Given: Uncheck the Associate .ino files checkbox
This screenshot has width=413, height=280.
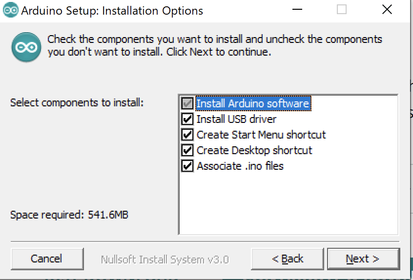Looking at the screenshot, I should [187, 166].
